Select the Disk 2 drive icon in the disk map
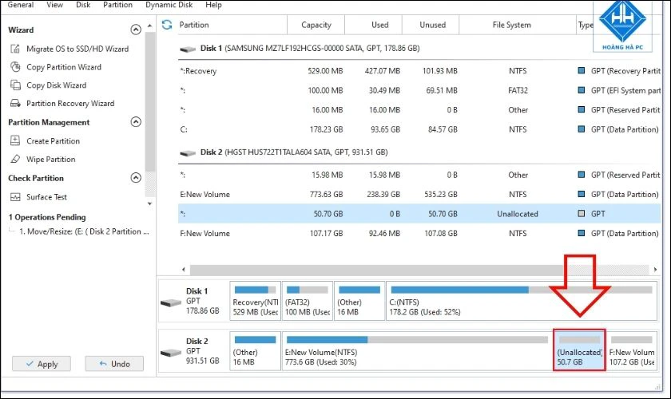 tap(171, 353)
